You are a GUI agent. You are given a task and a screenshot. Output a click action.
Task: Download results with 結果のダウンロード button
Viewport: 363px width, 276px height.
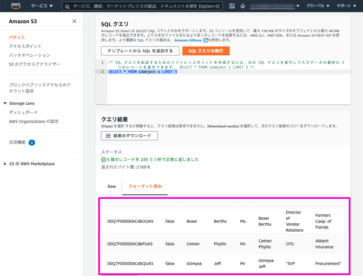coord(129,136)
